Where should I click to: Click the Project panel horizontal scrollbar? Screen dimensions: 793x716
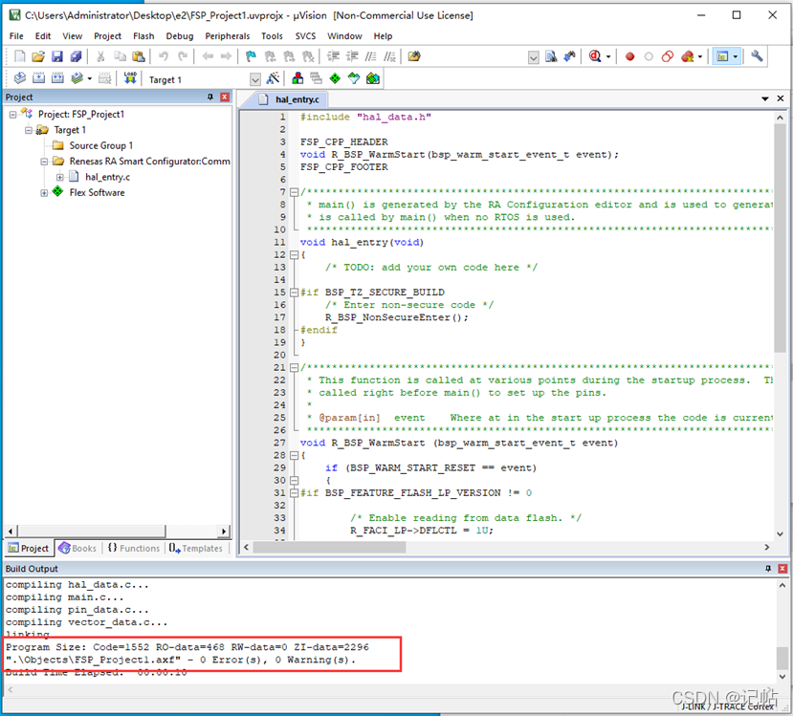(92, 531)
